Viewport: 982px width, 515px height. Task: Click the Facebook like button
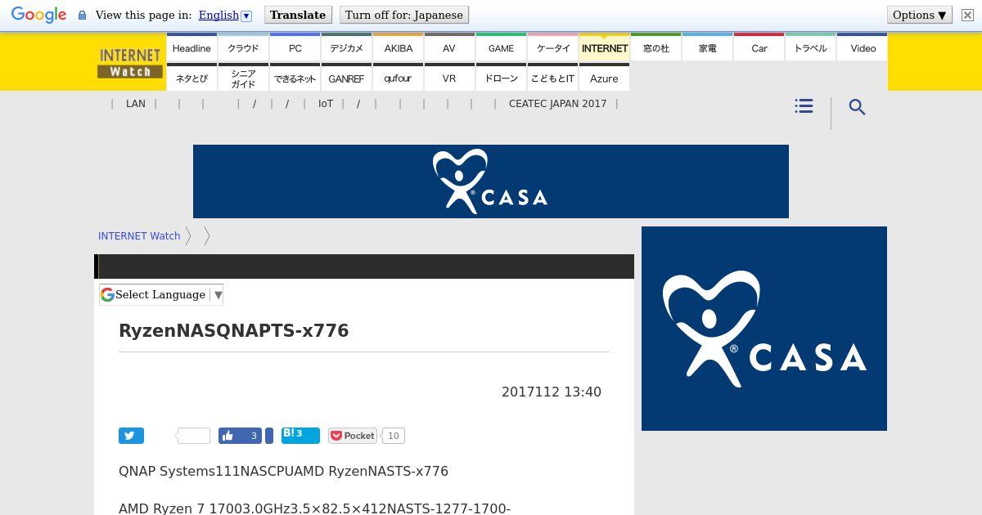click(x=240, y=436)
